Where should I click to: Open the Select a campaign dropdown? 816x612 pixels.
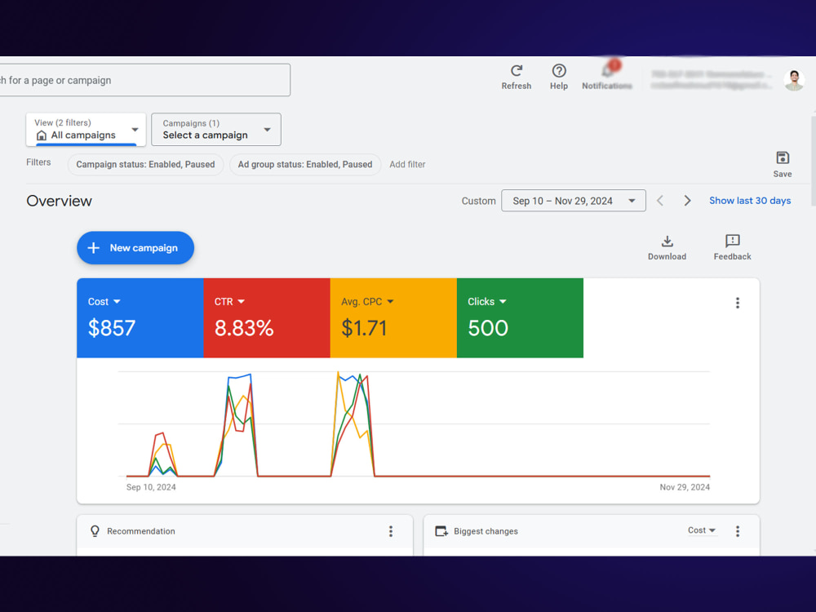click(x=216, y=130)
